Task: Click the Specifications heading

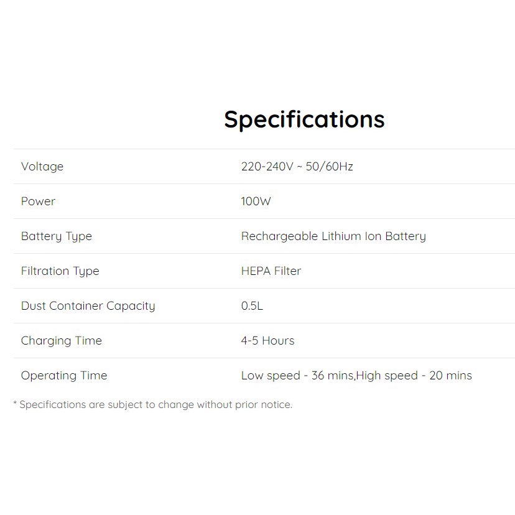Action: coord(304,119)
